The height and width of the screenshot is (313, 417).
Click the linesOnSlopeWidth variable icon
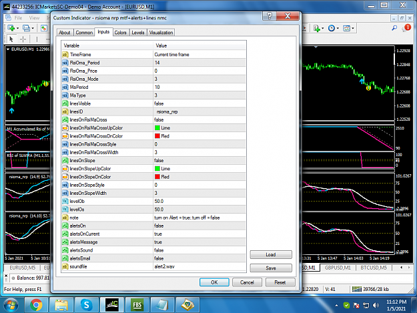(x=65, y=193)
